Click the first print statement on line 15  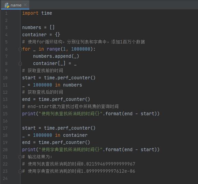click(x=91, y=114)
